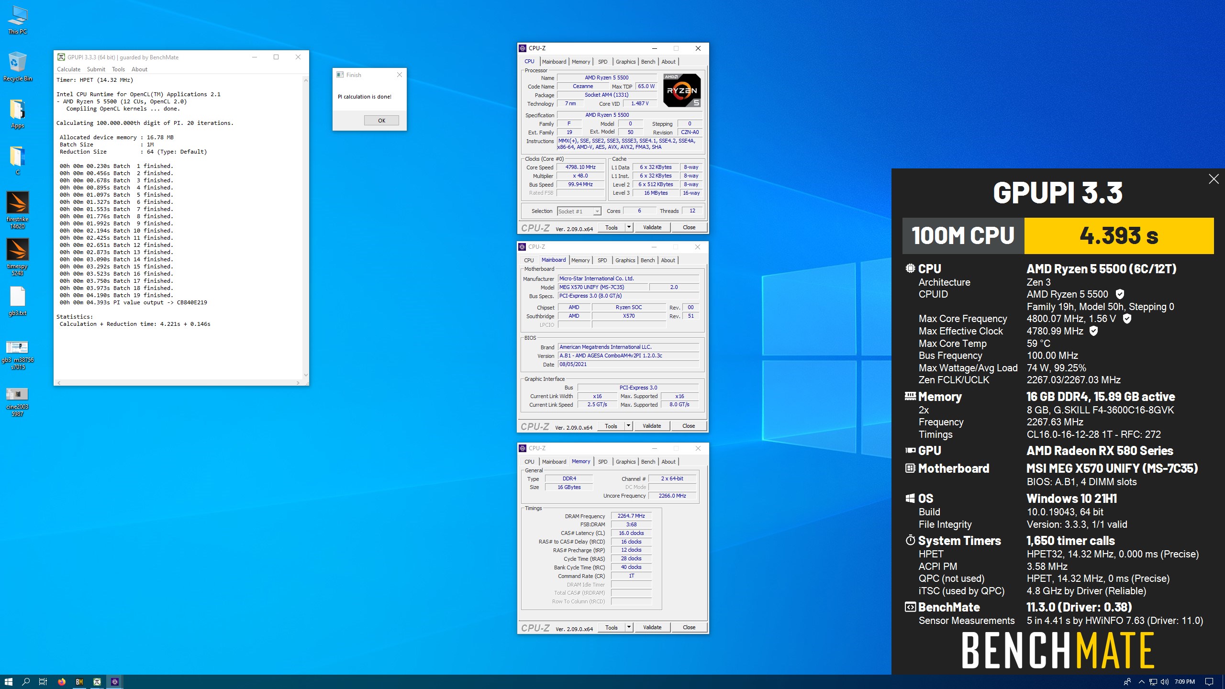Open SPD tab in top CPU-Z window
Screen dimensions: 1225x689
603,62
